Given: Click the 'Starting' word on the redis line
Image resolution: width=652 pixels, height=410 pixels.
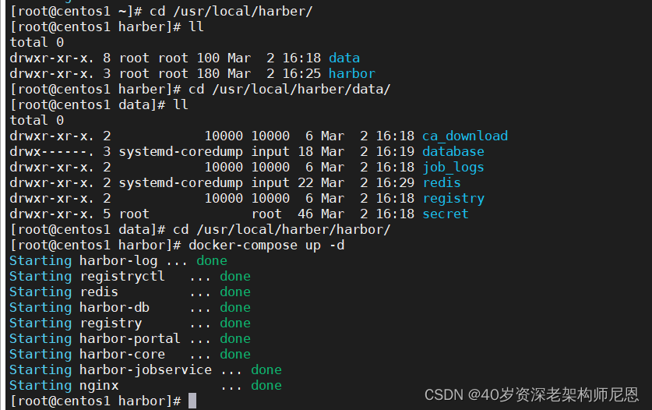Looking at the screenshot, I should [41, 292].
